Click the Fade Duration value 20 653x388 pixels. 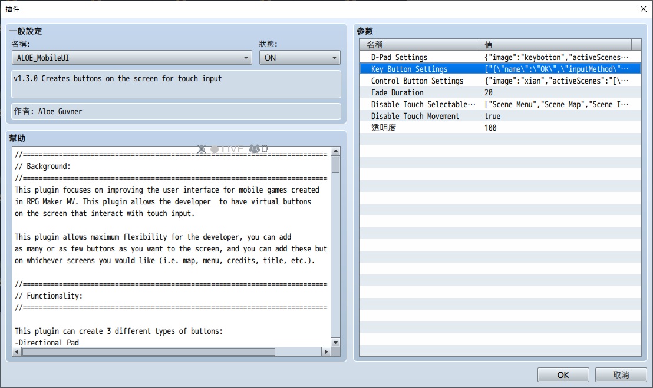(x=489, y=92)
